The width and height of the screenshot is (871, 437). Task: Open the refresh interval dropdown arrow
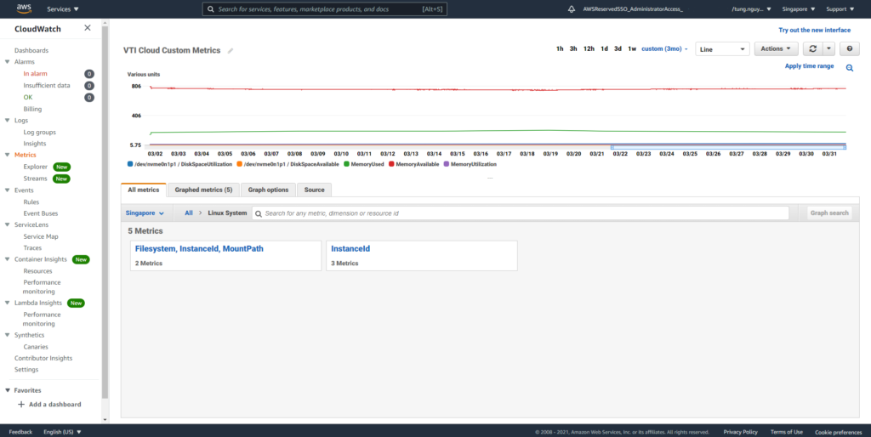pyautogui.click(x=828, y=48)
